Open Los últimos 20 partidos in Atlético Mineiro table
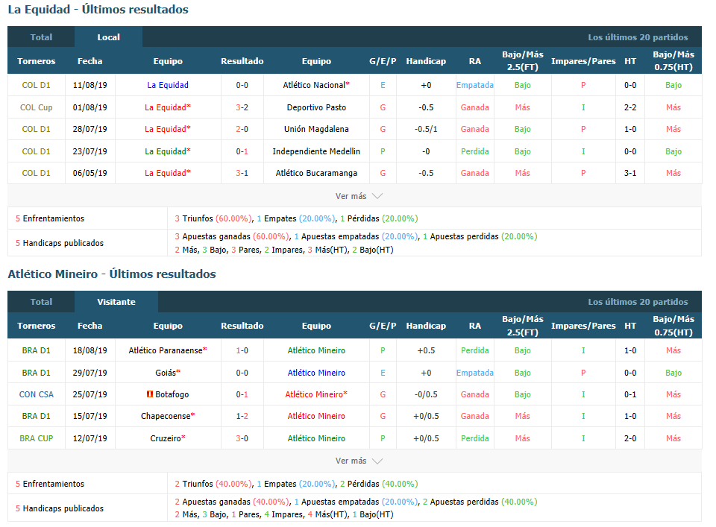Image resolution: width=716 pixels, height=527 pixels. (638, 302)
